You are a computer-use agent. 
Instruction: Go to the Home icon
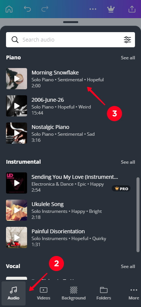click(x=10, y=9)
